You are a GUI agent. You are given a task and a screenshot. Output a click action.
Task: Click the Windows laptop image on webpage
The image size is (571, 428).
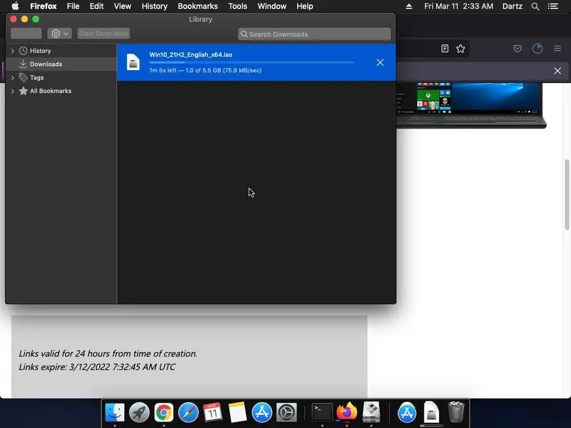pos(472,105)
